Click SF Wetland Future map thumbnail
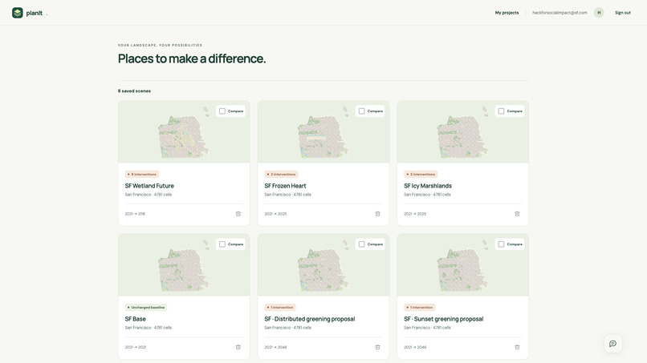 184,132
